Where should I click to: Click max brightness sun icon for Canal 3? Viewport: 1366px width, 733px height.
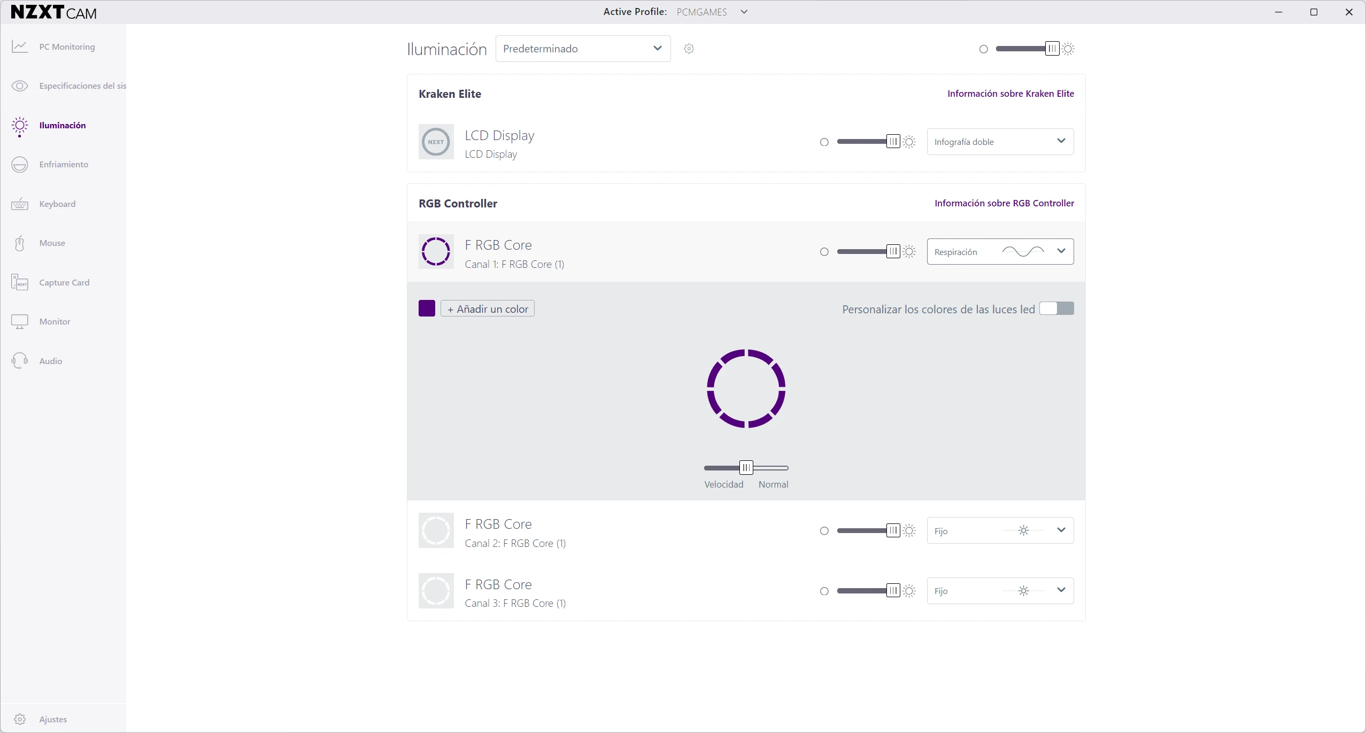click(x=909, y=591)
